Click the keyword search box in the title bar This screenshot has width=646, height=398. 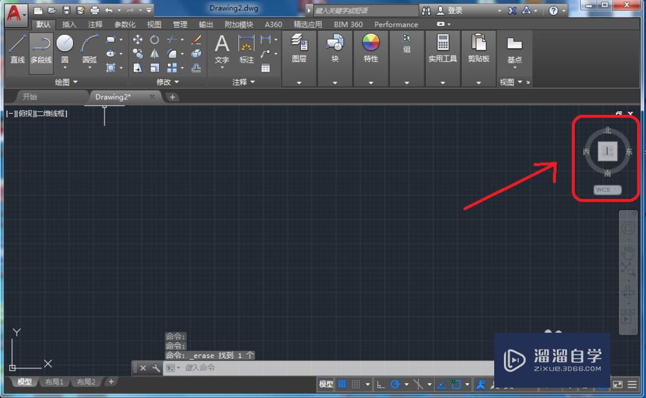click(366, 10)
